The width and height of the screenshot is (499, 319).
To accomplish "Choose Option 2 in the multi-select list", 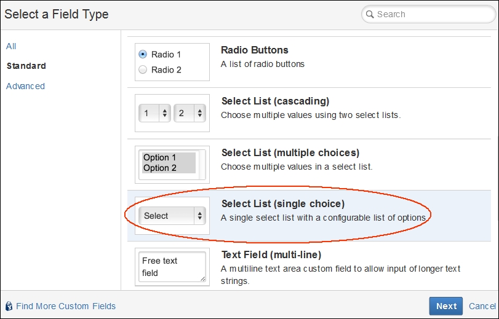I will coord(160,168).
